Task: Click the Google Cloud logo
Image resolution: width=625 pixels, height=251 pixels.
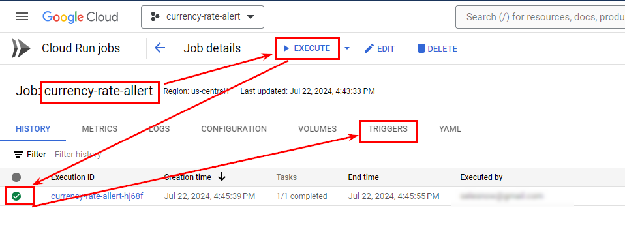Action: click(x=80, y=17)
